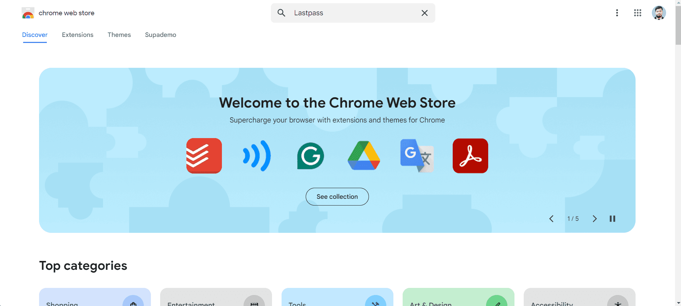Open the Adobe Acrobat extension icon
Image resolution: width=681 pixels, height=306 pixels.
(x=470, y=156)
